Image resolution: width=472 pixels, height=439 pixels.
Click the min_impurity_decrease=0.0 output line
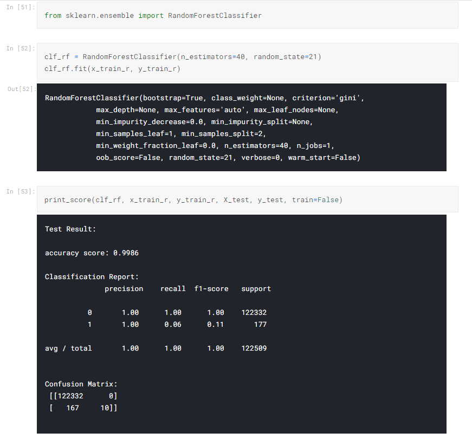[x=204, y=122]
